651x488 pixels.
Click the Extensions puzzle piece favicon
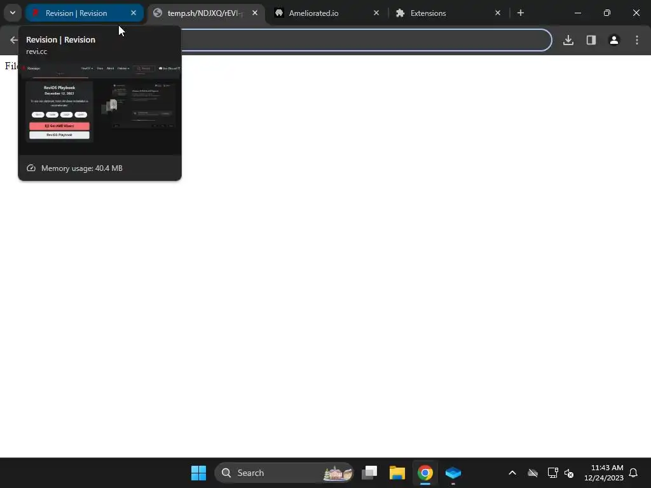[x=401, y=13]
